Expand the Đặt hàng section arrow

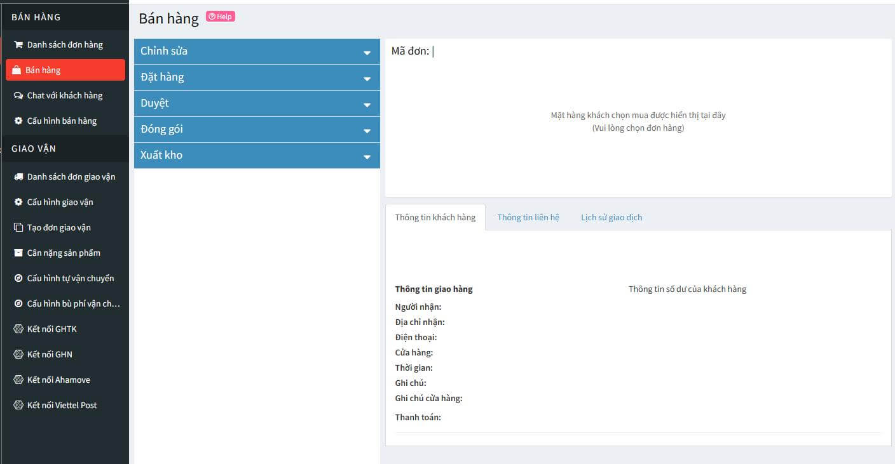[366, 79]
